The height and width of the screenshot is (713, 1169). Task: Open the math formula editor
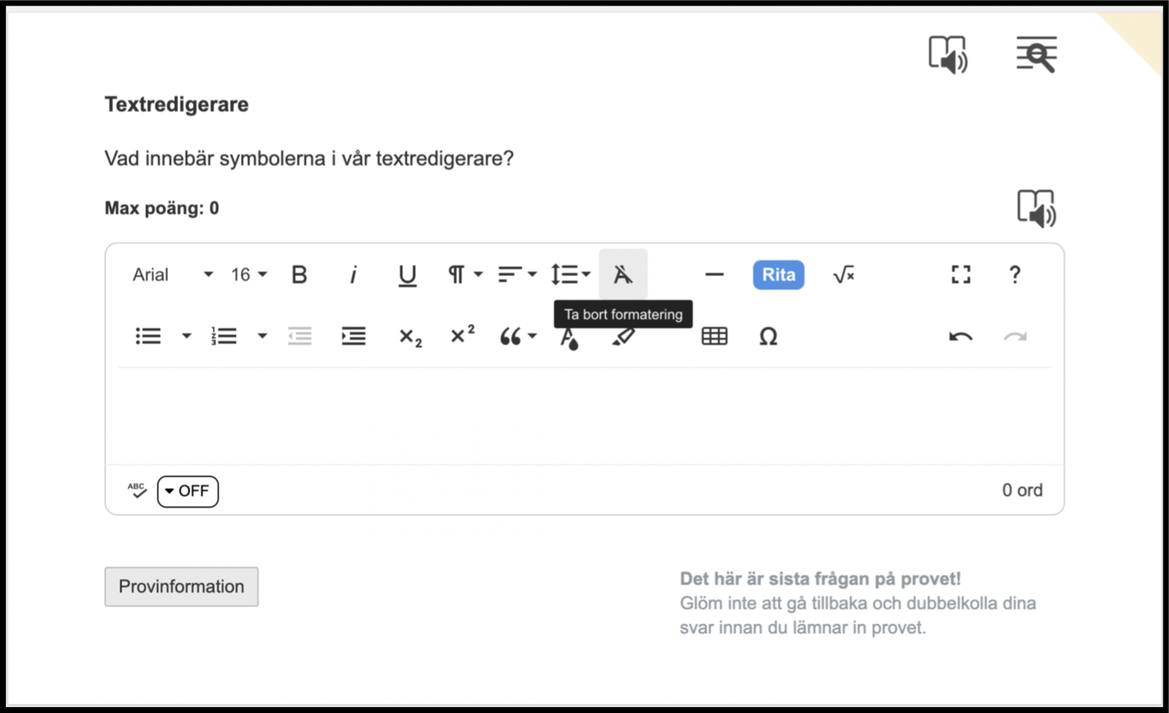click(x=844, y=275)
